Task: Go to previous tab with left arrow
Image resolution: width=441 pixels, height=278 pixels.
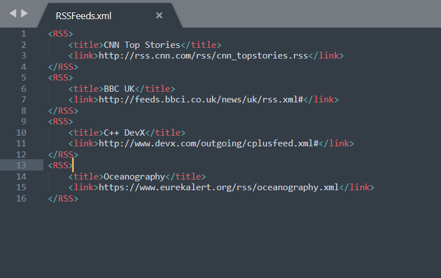Action: coord(12,13)
